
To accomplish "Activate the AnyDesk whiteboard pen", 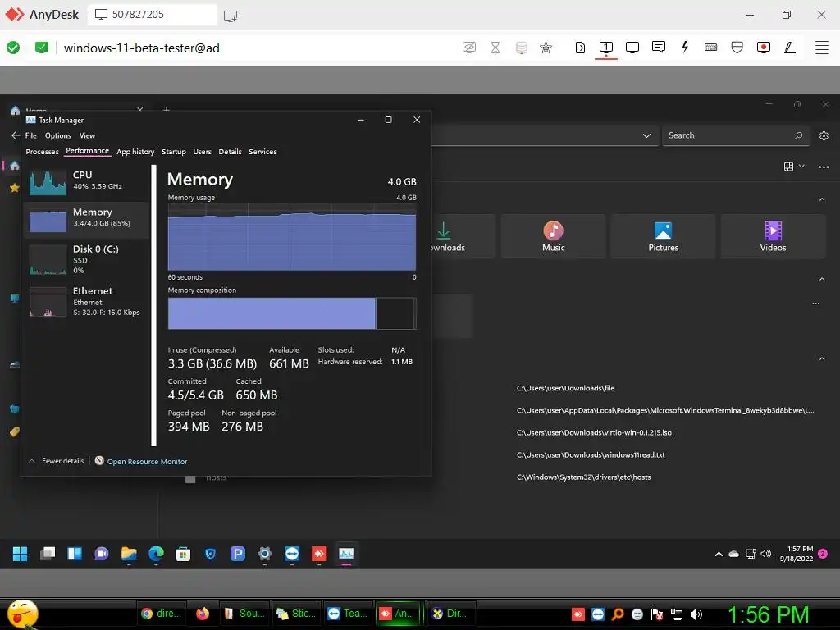I will tap(790, 48).
